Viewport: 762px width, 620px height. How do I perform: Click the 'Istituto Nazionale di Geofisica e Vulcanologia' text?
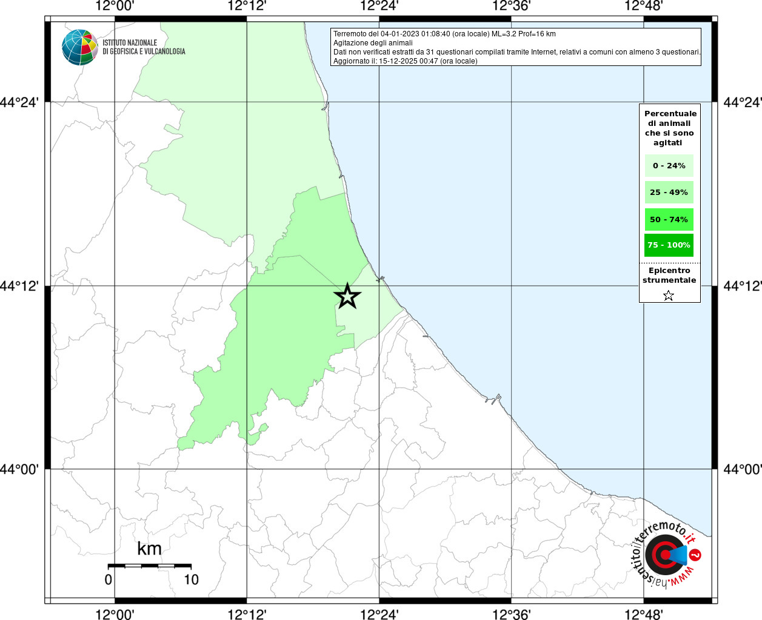(x=144, y=47)
